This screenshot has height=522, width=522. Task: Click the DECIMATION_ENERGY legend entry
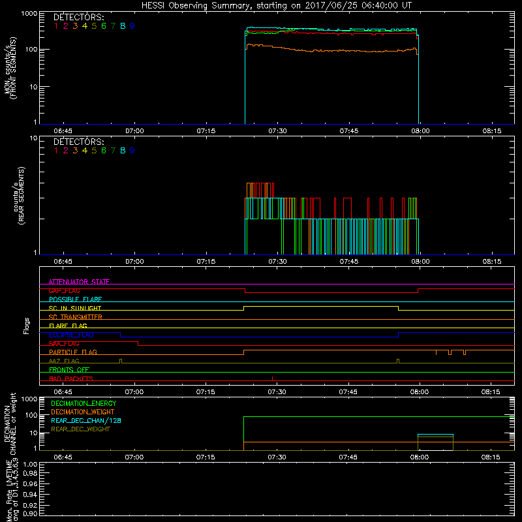(84, 403)
